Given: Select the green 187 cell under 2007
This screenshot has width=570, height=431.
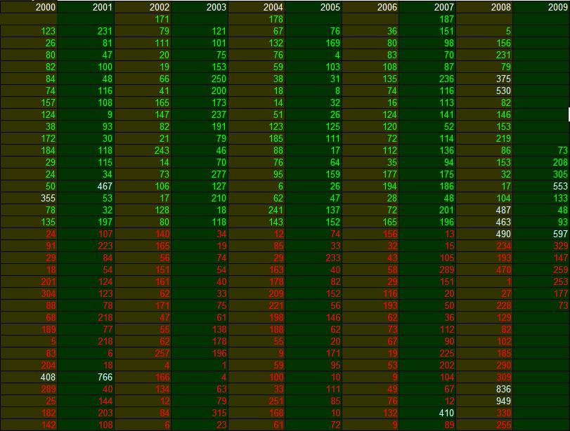Looking at the screenshot, I should (x=427, y=19).
